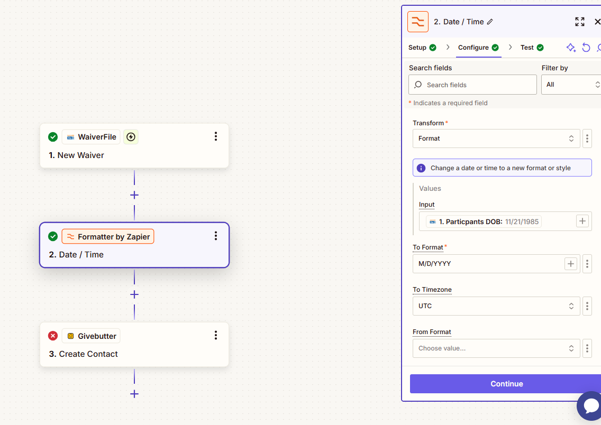
Task: Click the info icon in the hint box
Action: [421, 168]
